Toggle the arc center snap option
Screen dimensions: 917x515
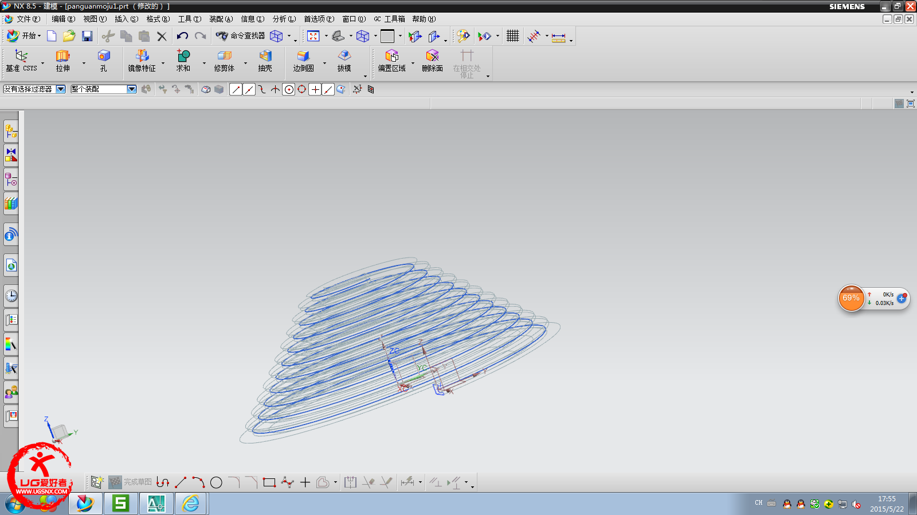[x=289, y=89]
